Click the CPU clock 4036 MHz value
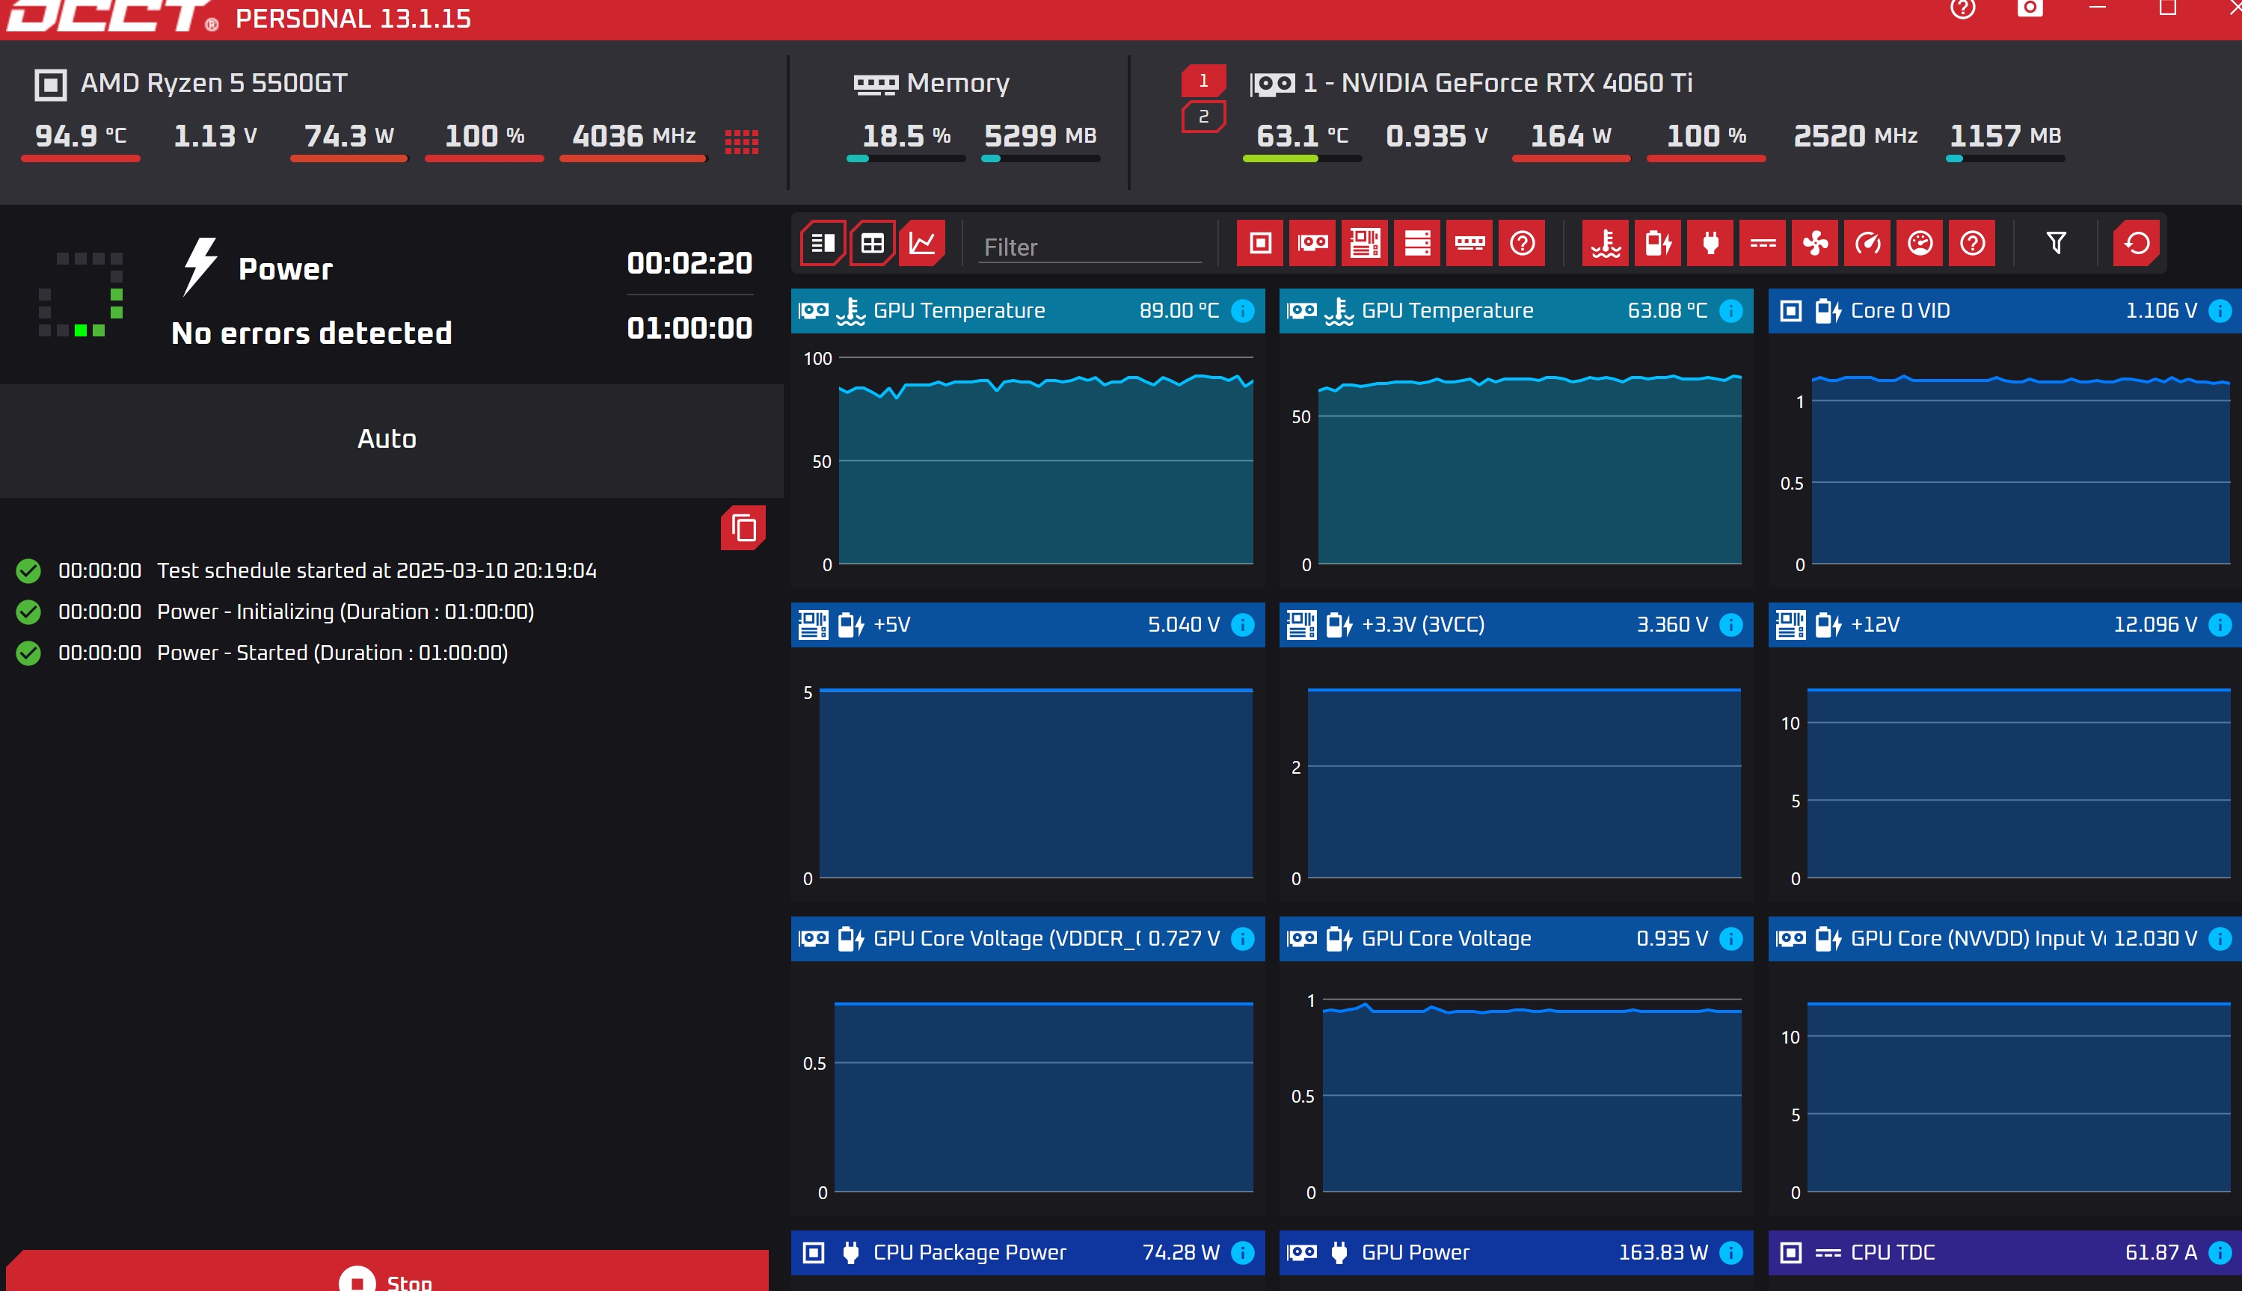 [x=633, y=135]
